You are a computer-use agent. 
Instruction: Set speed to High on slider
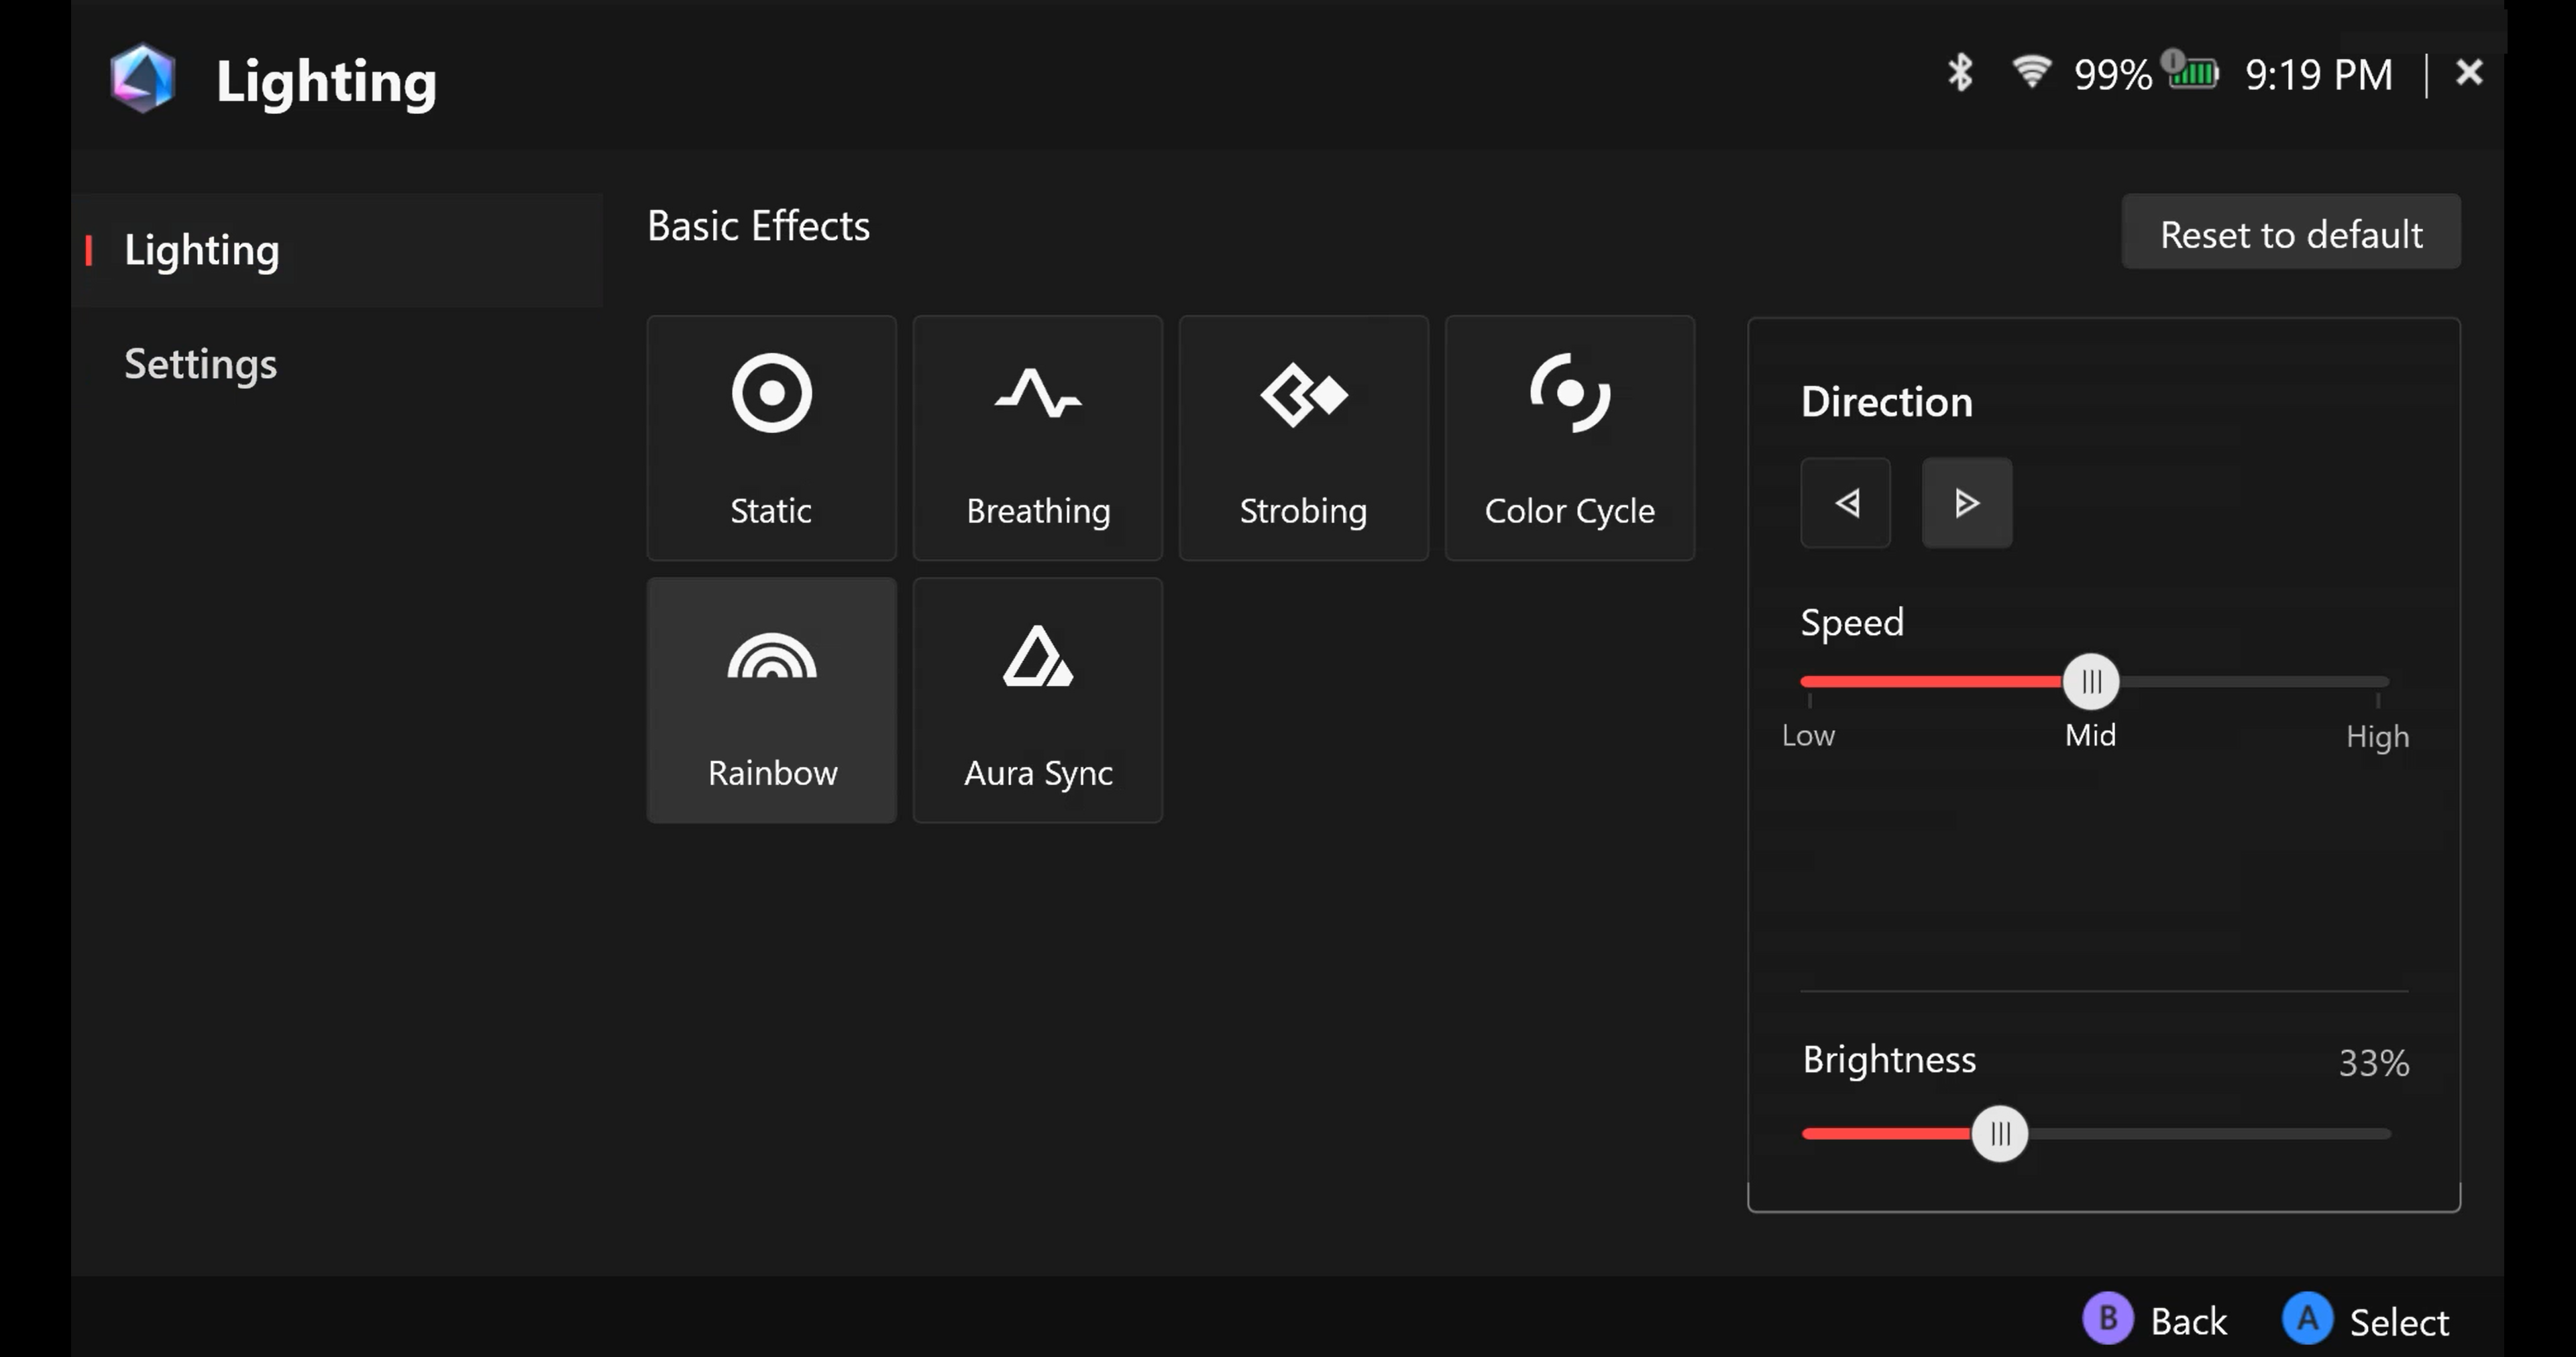pos(2377,681)
